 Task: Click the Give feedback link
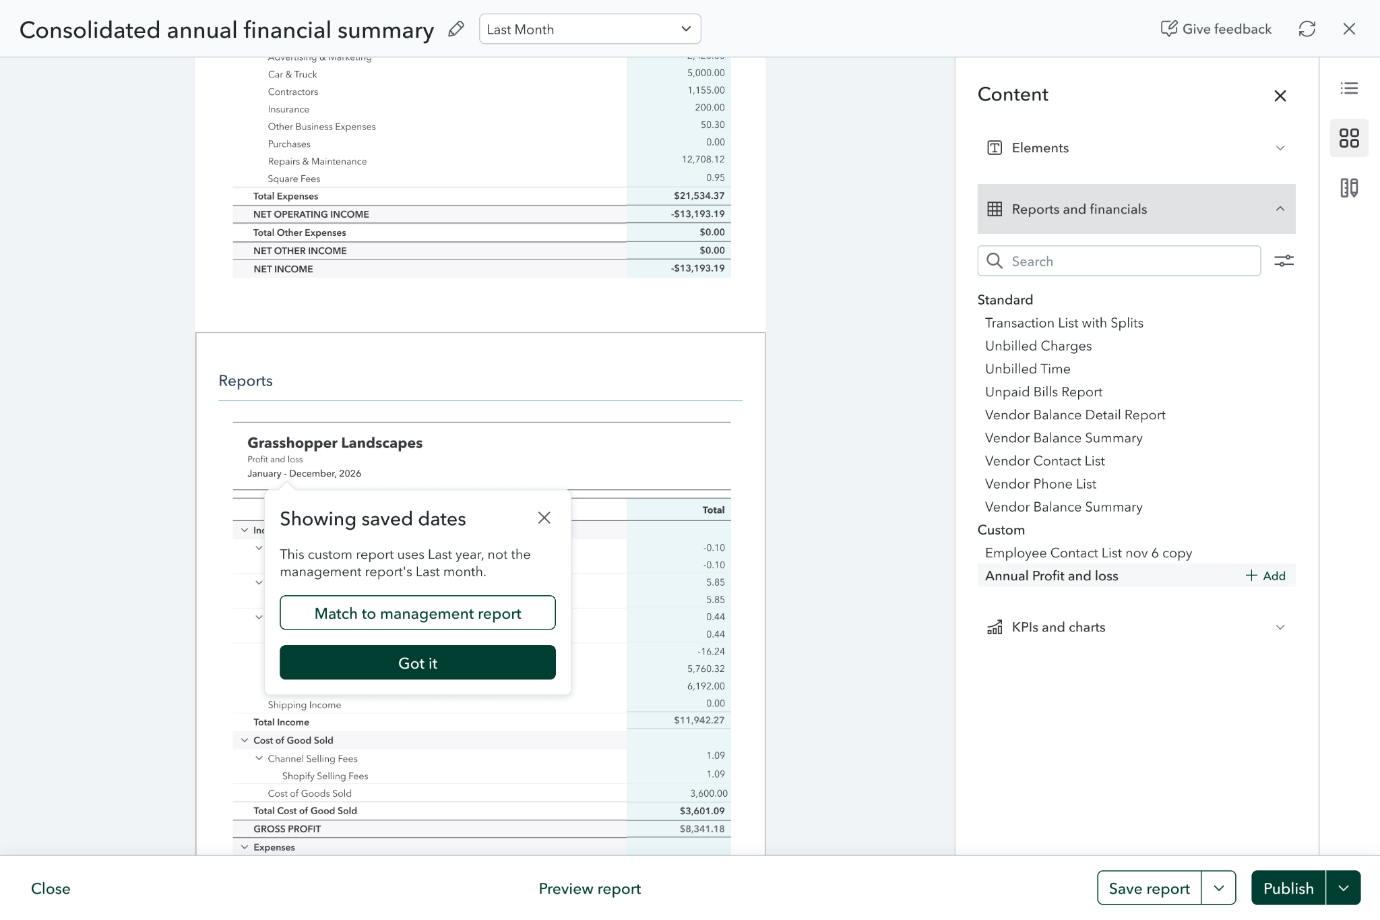1216,29
